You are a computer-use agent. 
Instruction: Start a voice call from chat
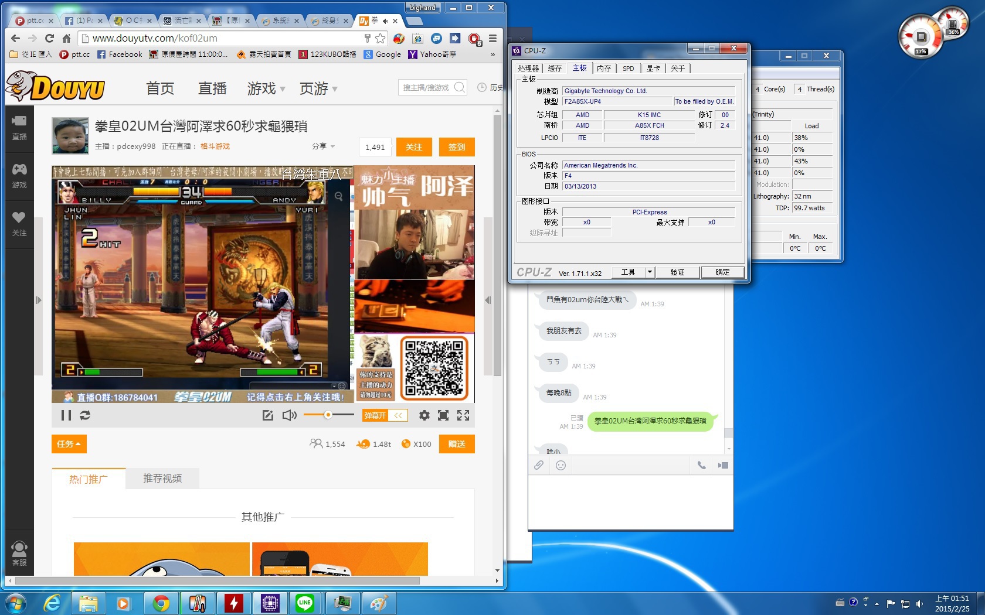701,465
